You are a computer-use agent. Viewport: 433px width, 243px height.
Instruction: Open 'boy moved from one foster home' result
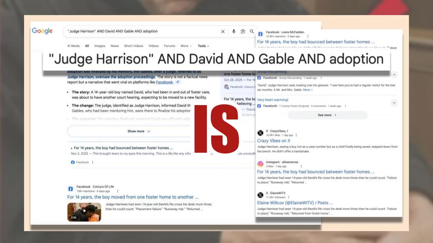click(x=133, y=197)
